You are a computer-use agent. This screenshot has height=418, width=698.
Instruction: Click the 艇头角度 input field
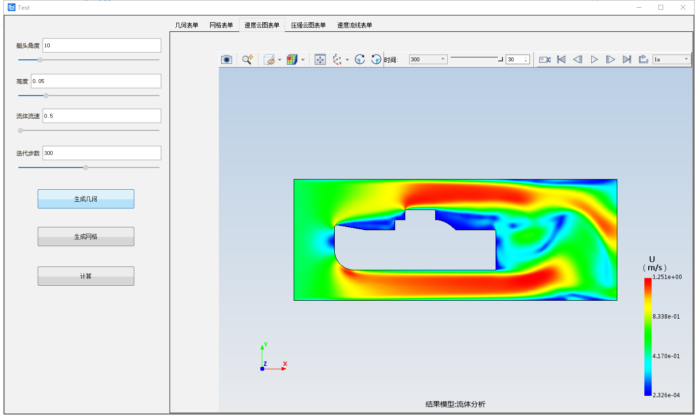(x=102, y=45)
